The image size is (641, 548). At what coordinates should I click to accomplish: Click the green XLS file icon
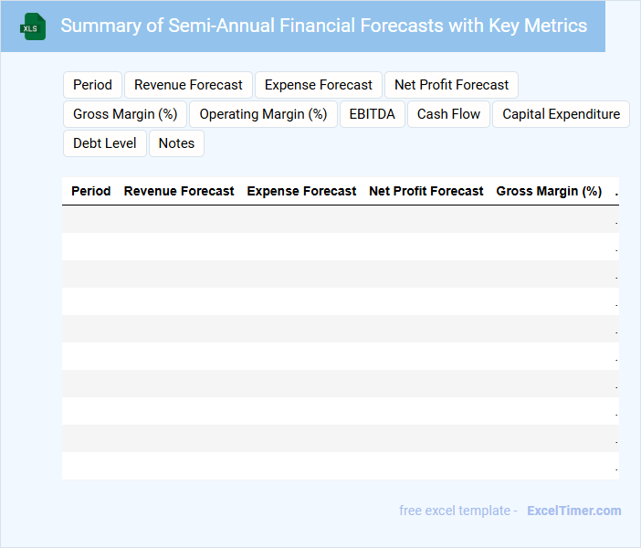tap(33, 26)
